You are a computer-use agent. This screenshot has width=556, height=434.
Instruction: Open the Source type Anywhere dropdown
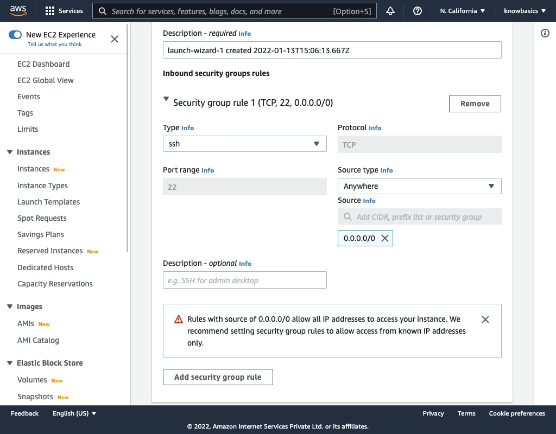pyautogui.click(x=420, y=186)
